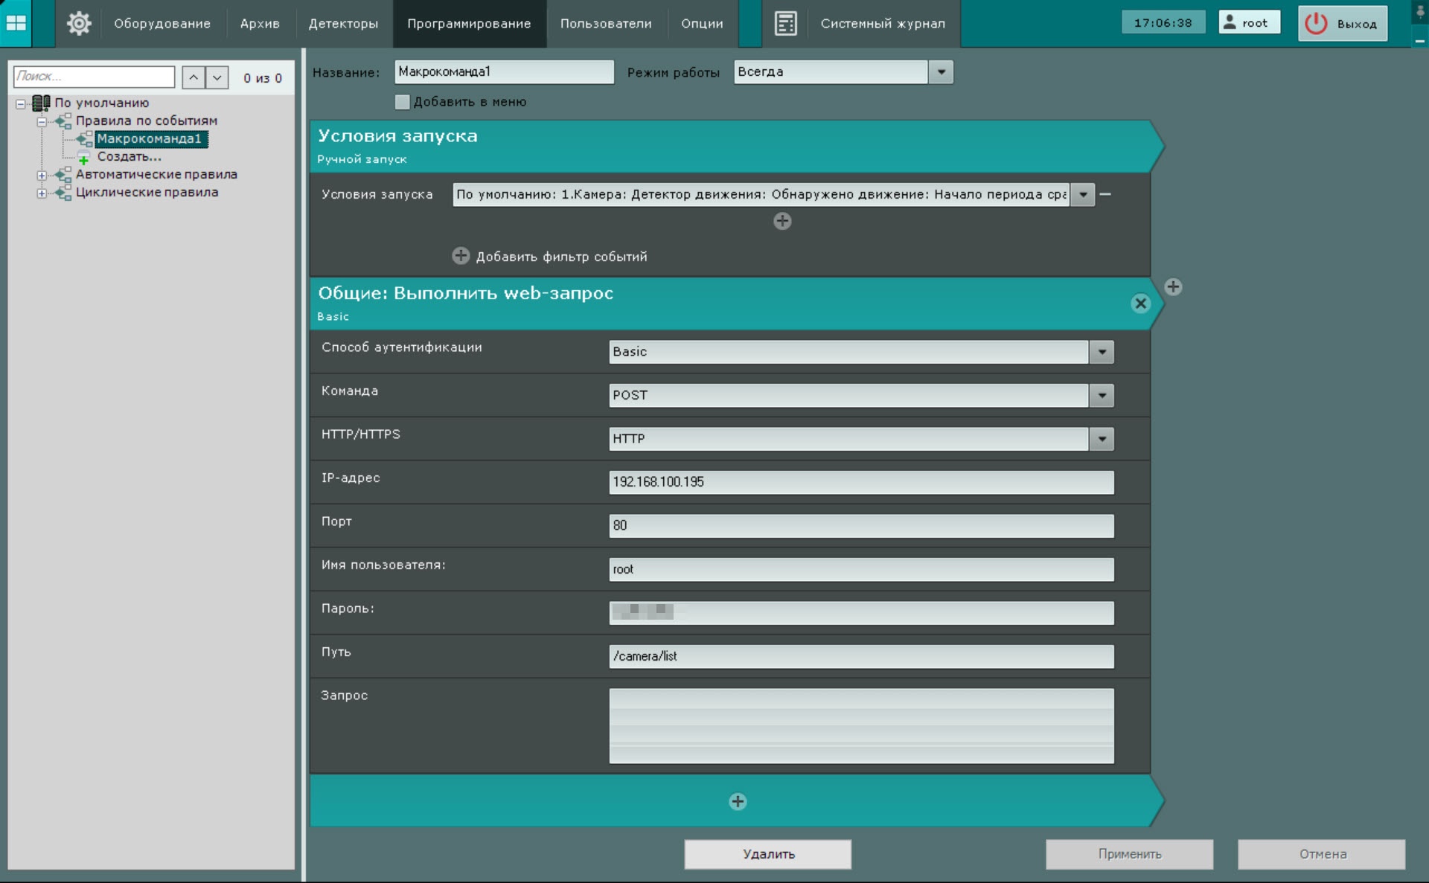Click the Удалить button
This screenshot has width=1429, height=883.
767,854
